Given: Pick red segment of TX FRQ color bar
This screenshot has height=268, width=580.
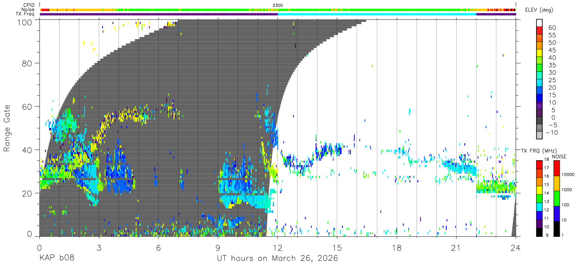Looking at the screenshot, I should pyautogui.click(x=540, y=164).
